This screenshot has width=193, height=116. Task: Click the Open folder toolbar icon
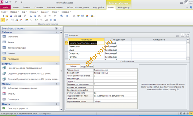[x=7, y=16]
